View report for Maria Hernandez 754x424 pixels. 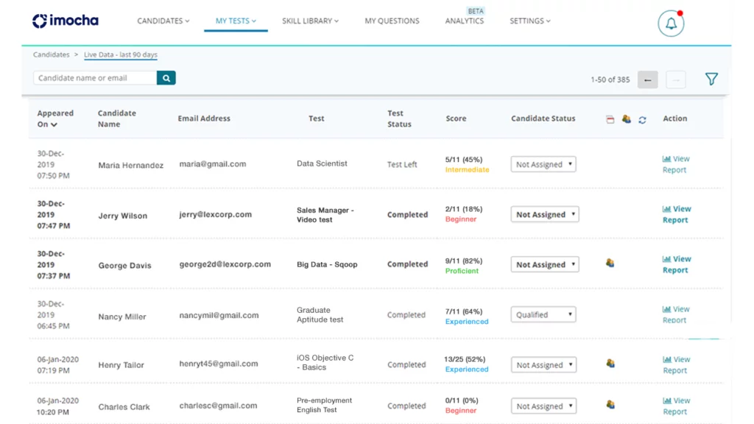(x=675, y=164)
